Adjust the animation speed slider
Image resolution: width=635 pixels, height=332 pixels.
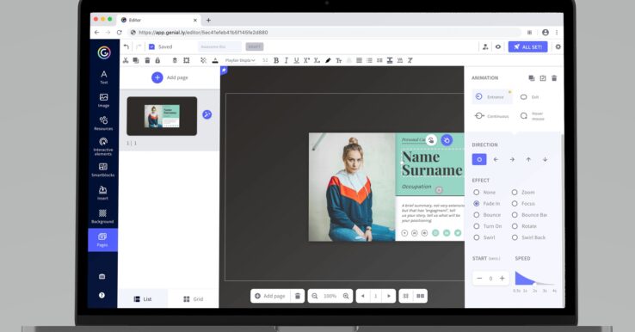[x=534, y=279]
